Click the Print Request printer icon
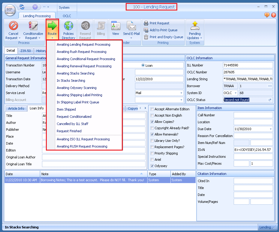Image resolution: width=279 pixels, height=232 pixels. coord(146,23)
